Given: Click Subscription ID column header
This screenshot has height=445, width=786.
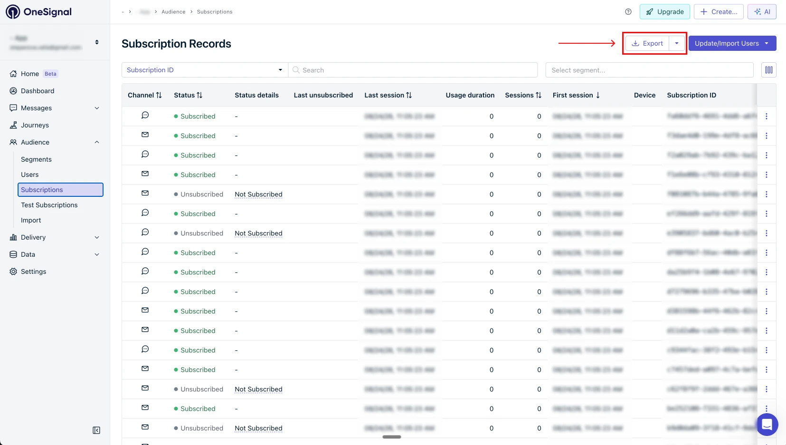Looking at the screenshot, I should tap(691, 95).
